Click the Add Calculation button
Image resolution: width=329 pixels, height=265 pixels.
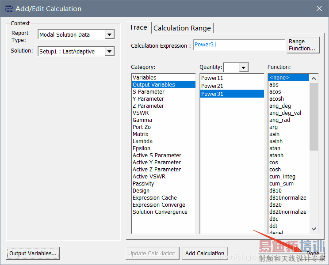205,254
